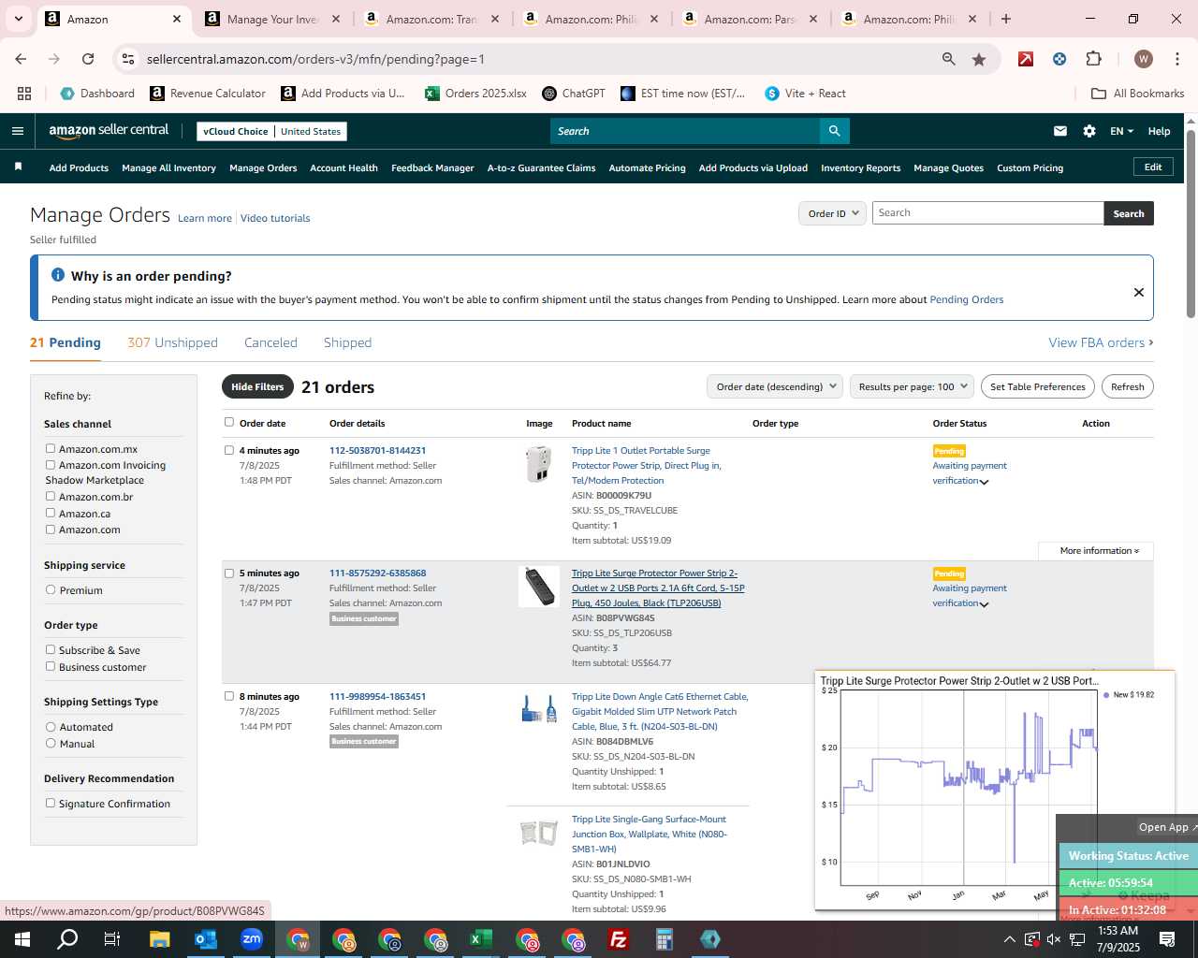This screenshot has height=958, width=1198.
Task: Open the EN language dropdown
Action: click(1121, 131)
